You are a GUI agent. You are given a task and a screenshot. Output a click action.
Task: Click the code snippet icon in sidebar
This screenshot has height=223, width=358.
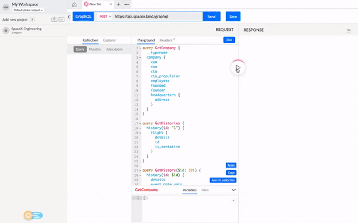point(61,20)
